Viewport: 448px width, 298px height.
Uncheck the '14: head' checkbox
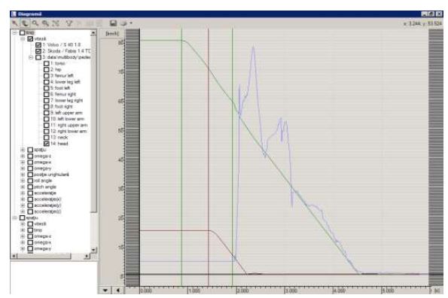tap(46, 144)
